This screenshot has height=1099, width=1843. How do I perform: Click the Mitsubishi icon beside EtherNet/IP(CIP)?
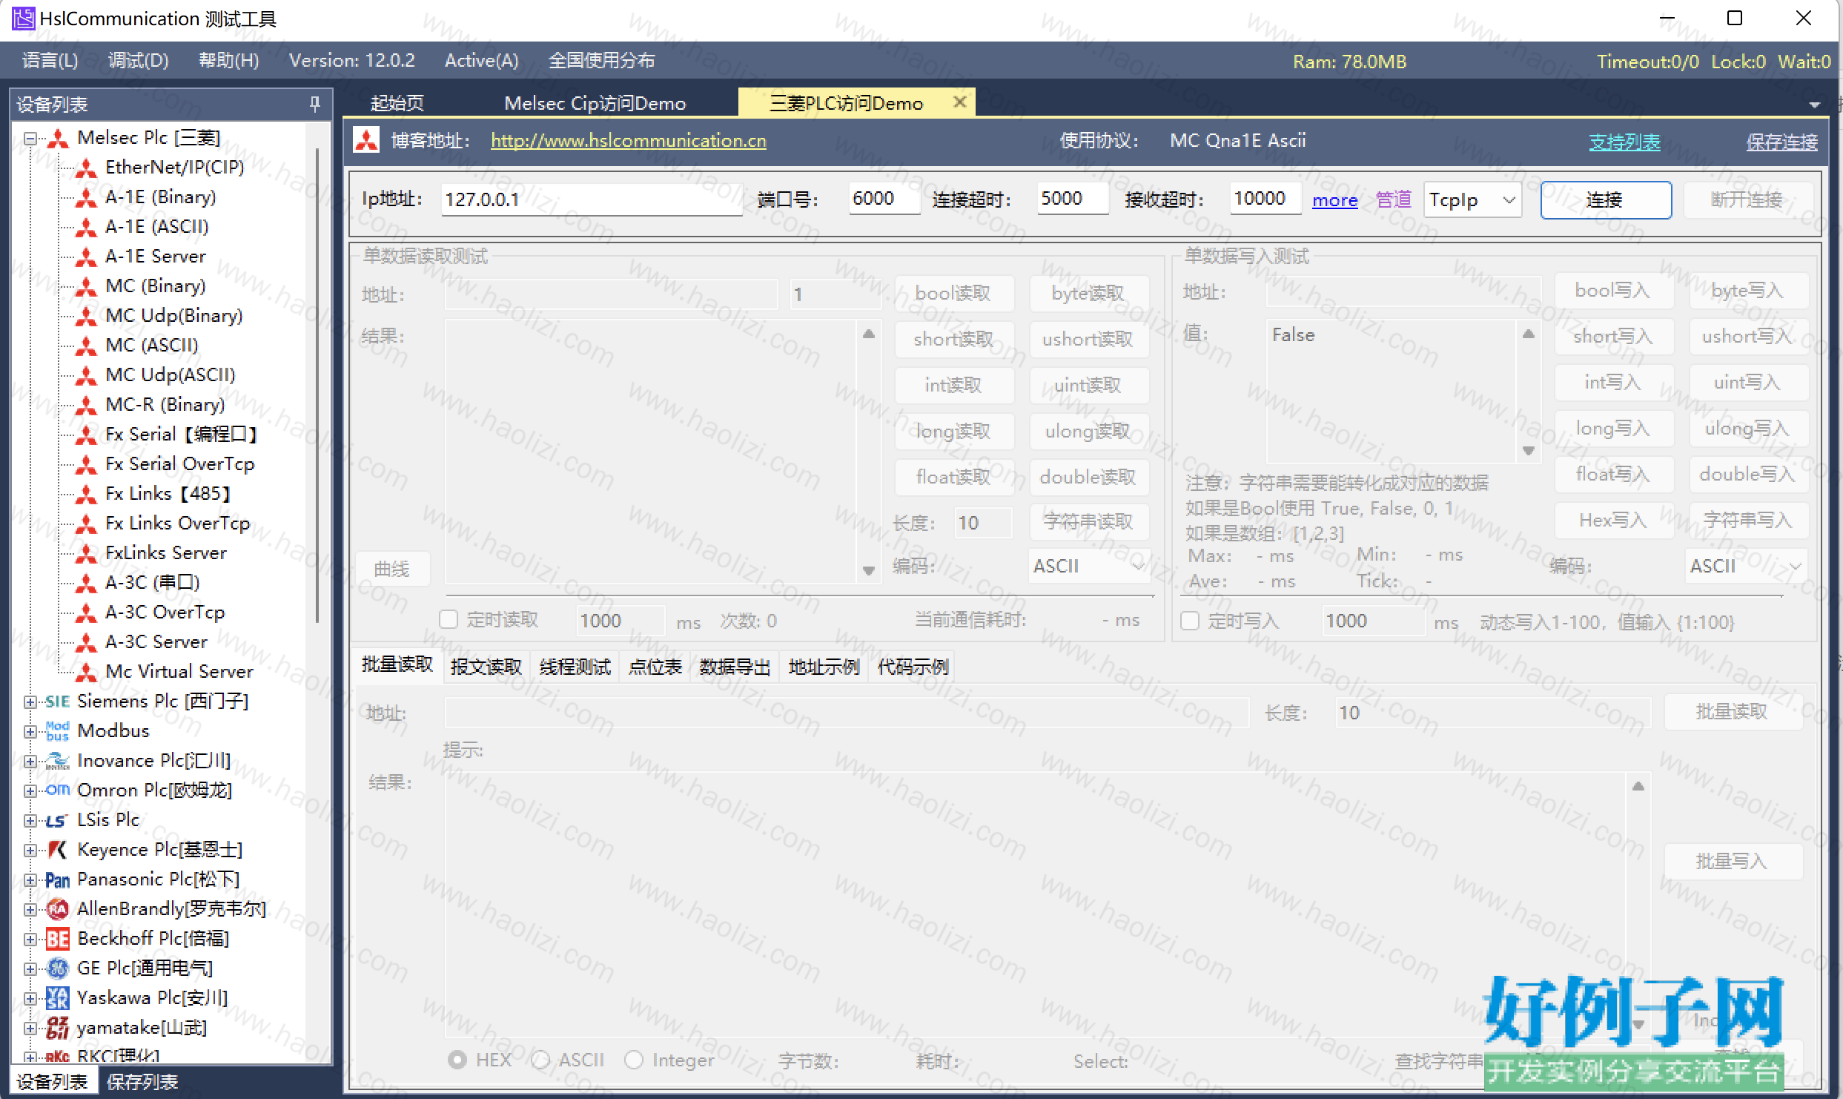[86, 168]
